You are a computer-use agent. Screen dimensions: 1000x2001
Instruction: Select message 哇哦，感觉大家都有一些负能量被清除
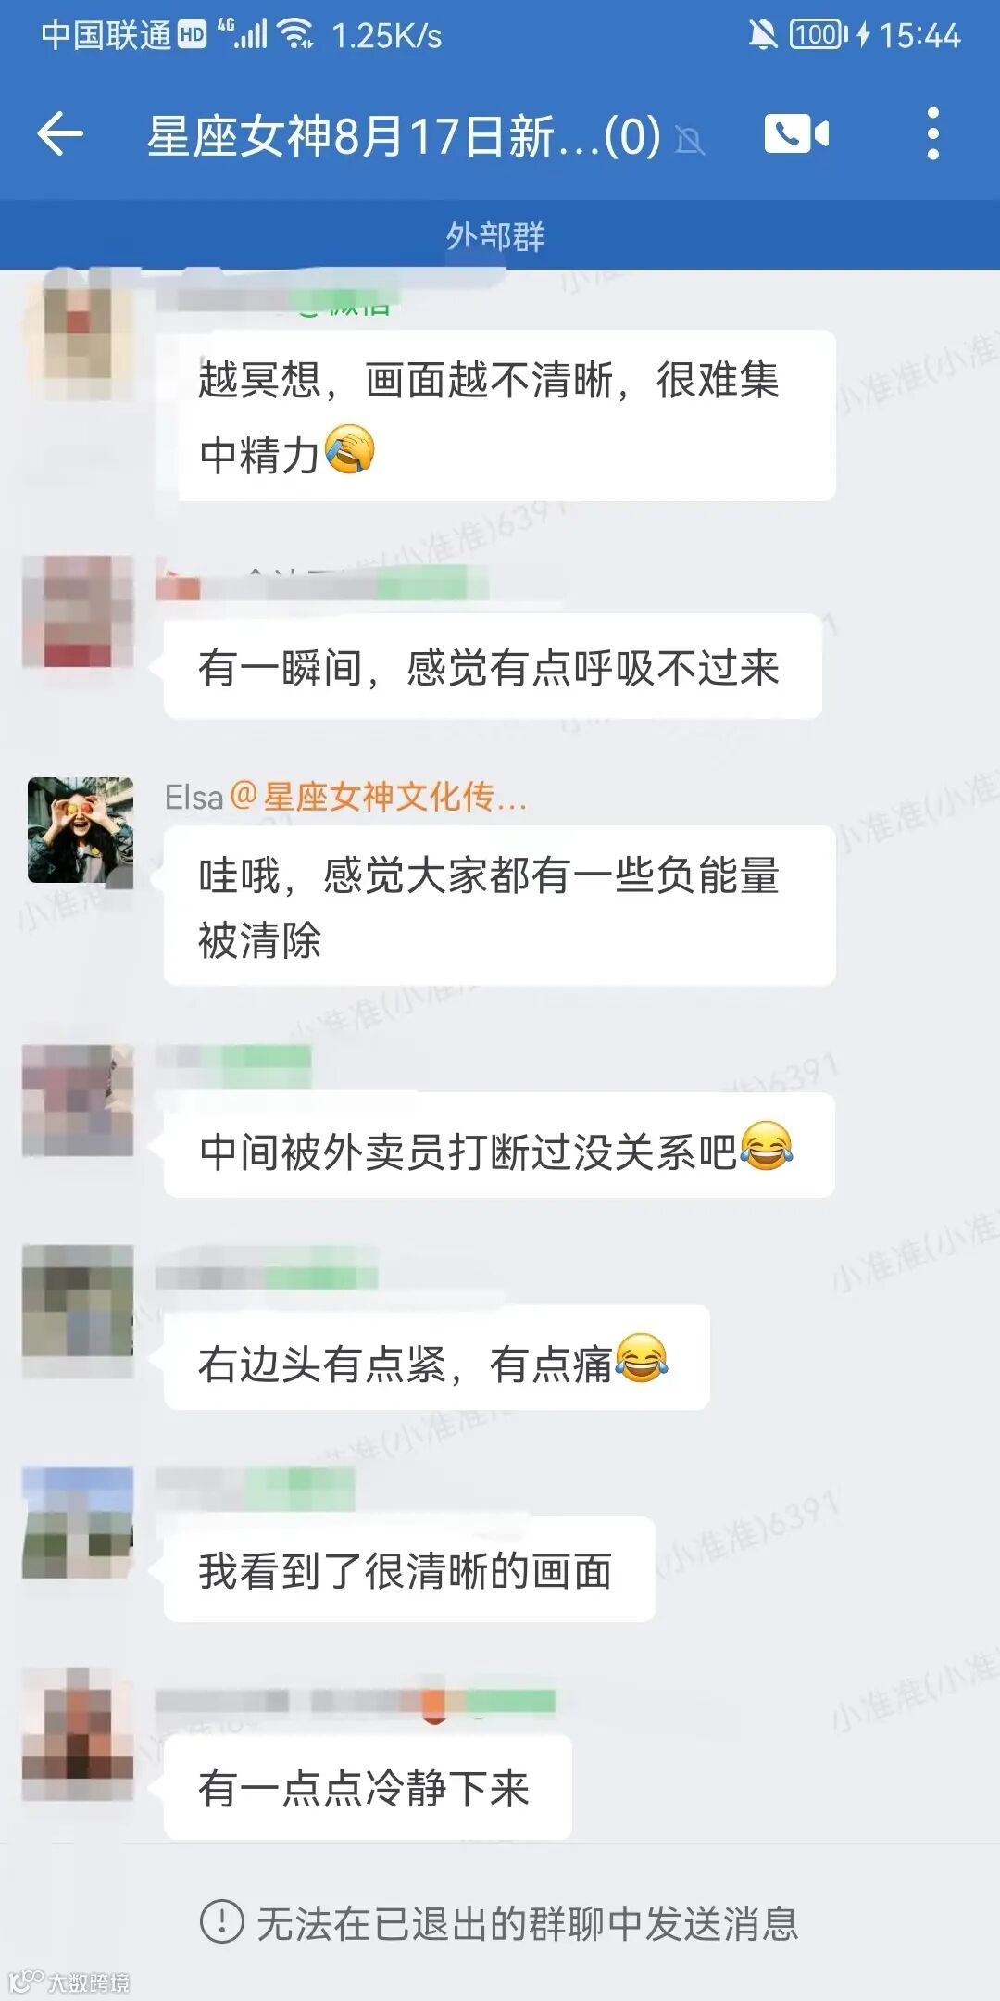(x=500, y=906)
